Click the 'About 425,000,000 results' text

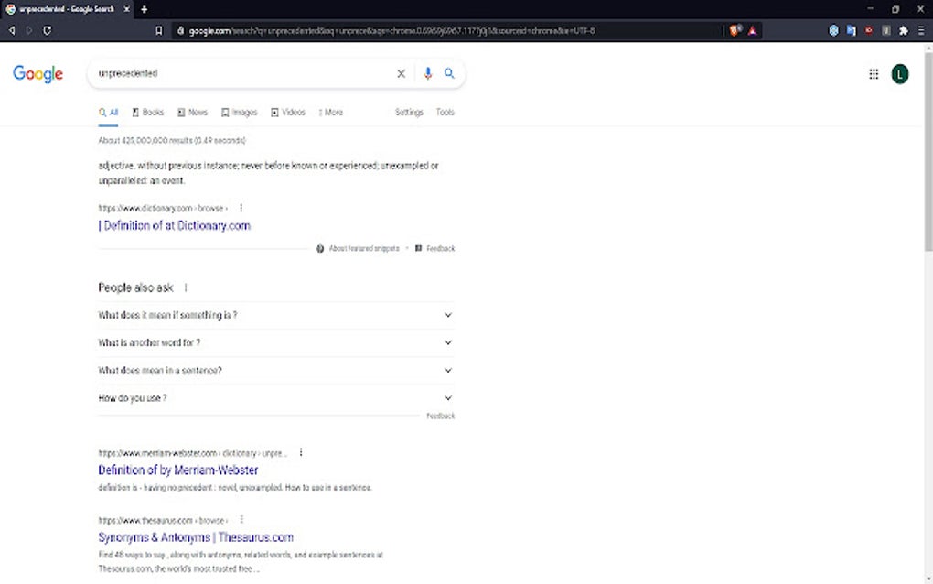point(172,140)
